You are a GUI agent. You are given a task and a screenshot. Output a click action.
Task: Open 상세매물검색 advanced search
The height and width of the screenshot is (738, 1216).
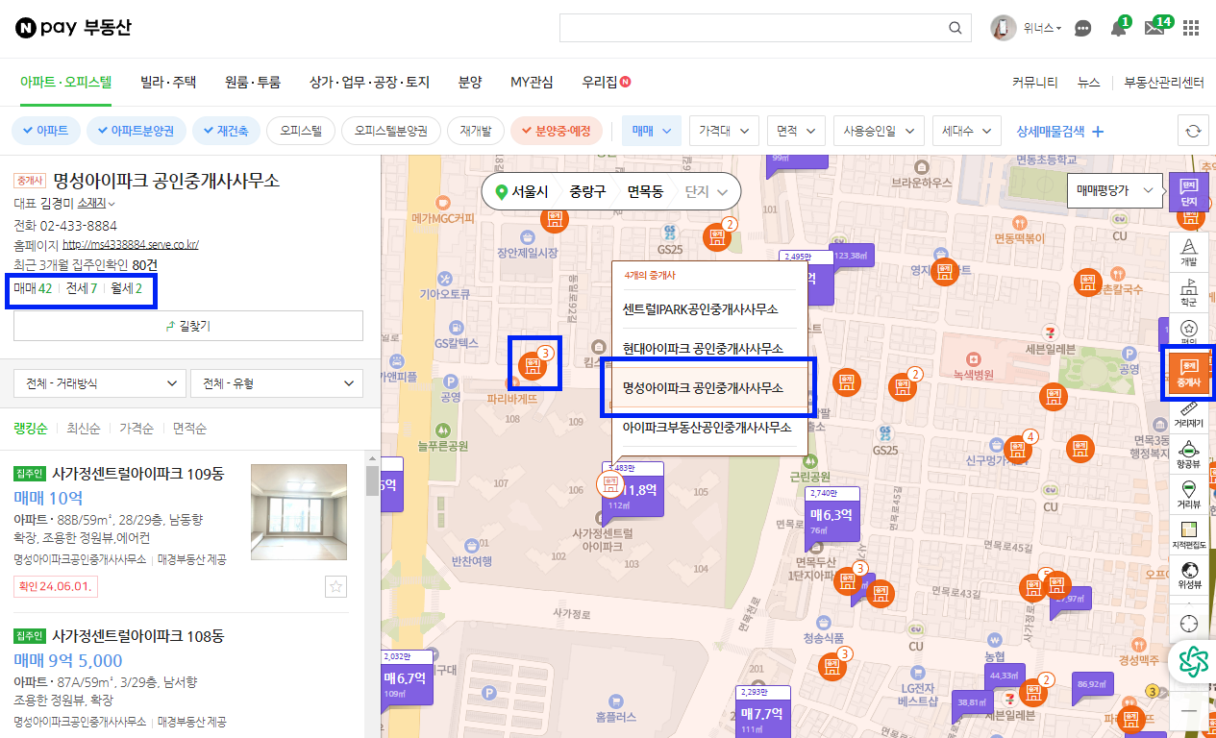(1060, 132)
